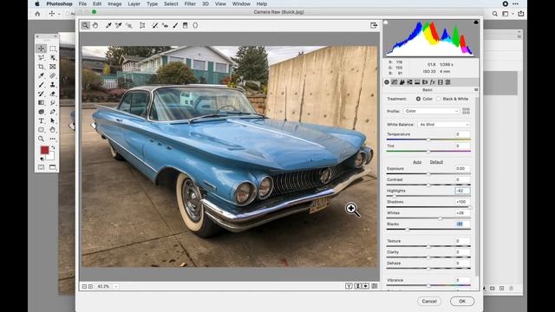Open the Move tool preset picker arrow

coord(59,14)
